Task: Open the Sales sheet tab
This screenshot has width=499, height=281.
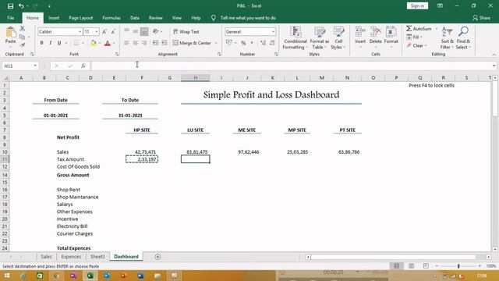Action: tap(46, 257)
